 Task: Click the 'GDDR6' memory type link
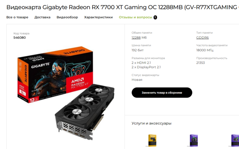pyautogui.click(x=202, y=38)
